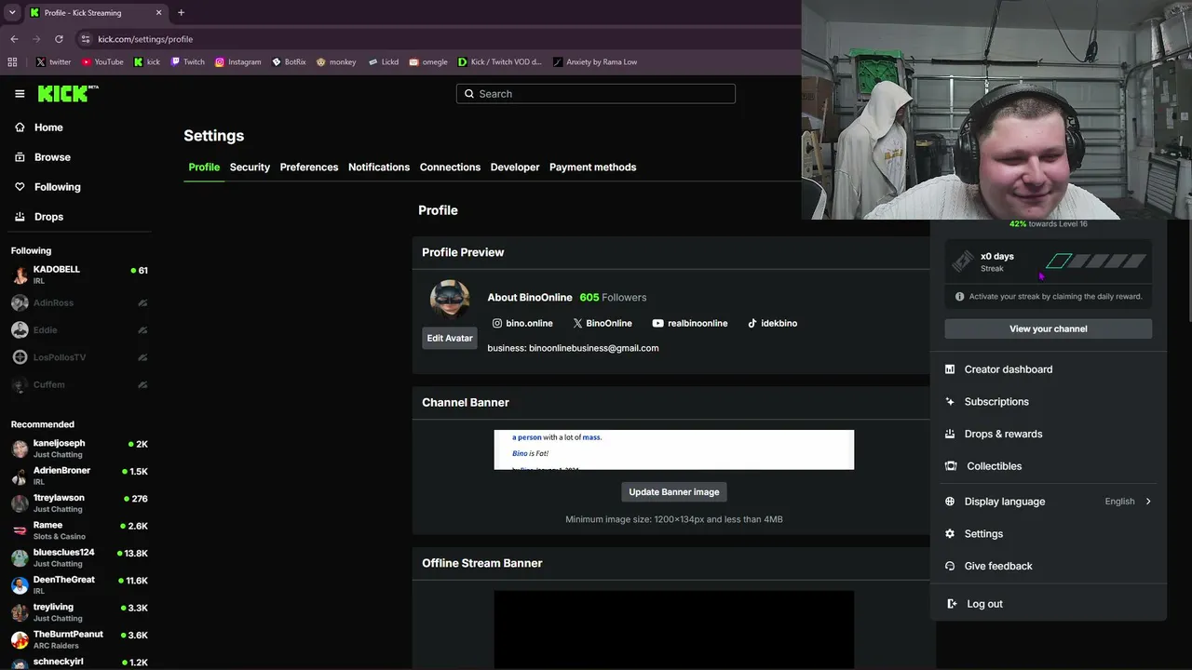Open the monkey bookmark
The image size is (1192, 670).
click(x=336, y=62)
